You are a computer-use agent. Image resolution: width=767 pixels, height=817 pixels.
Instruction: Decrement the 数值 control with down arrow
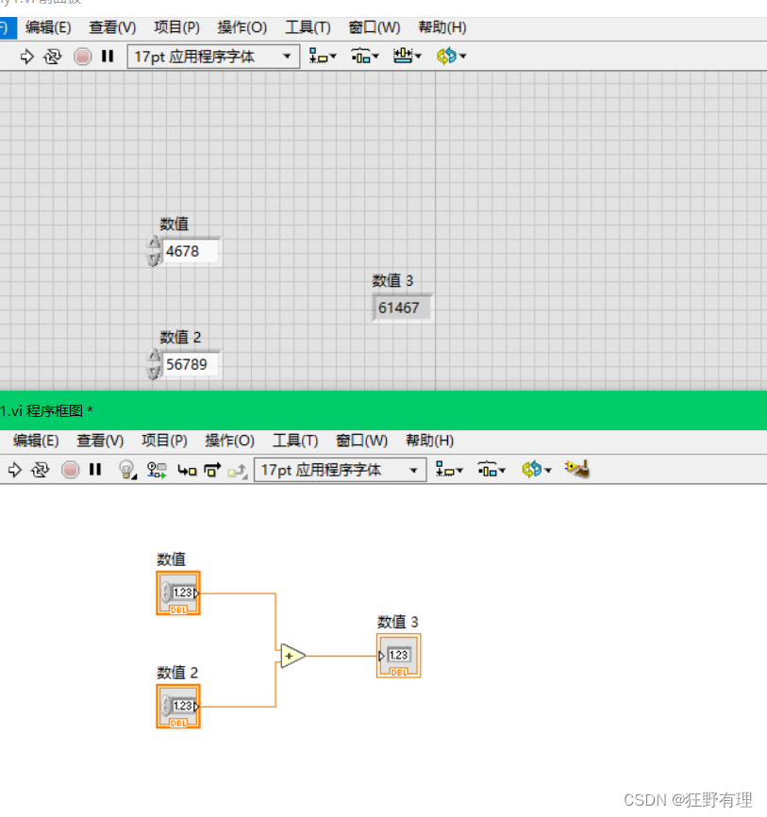coord(154,258)
